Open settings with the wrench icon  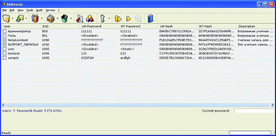pyautogui.click(x=102, y=19)
